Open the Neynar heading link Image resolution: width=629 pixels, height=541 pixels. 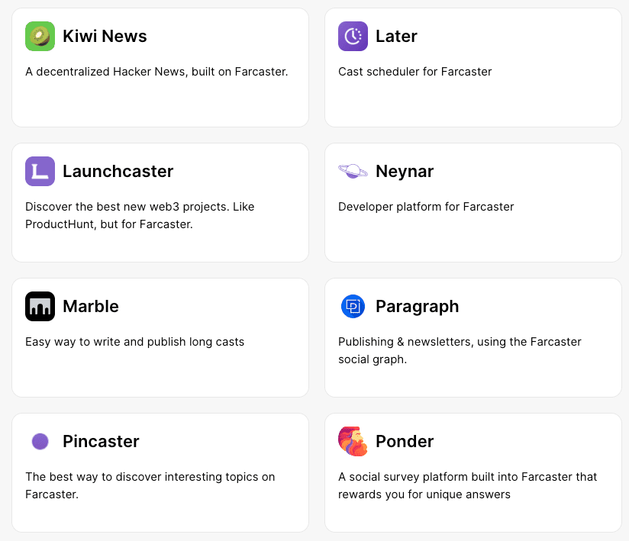[x=405, y=171]
